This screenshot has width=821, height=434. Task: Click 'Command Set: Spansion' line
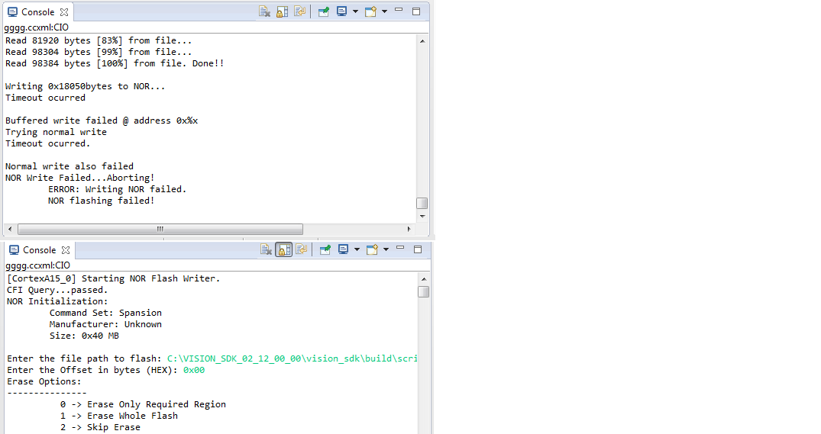point(105,313)
